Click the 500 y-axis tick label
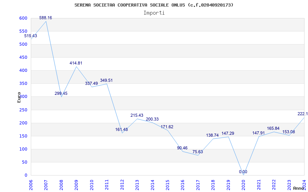The image size is (308, 192). point(23,44)
